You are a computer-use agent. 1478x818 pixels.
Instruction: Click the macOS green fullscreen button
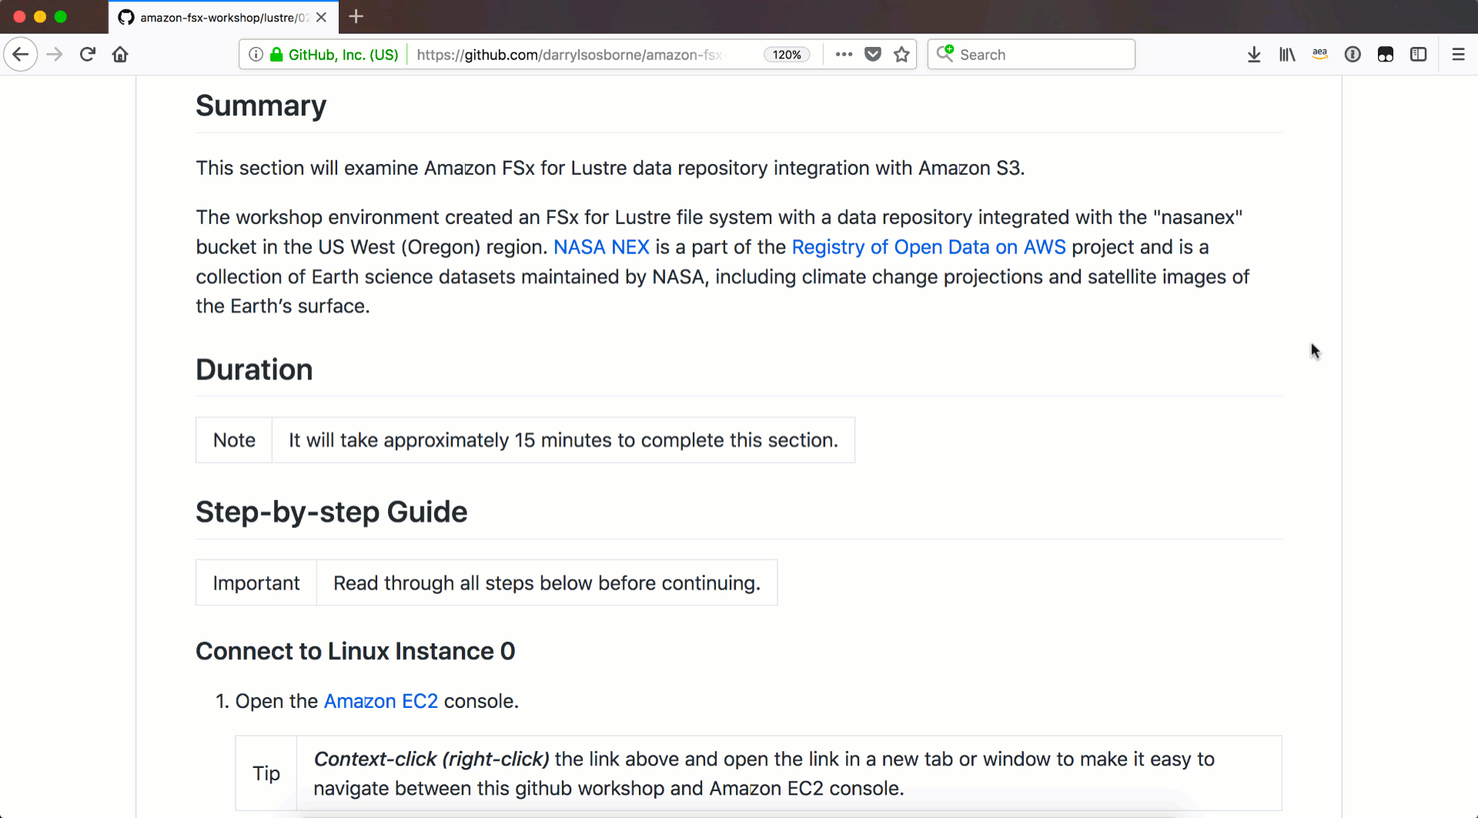click(61, 16)
